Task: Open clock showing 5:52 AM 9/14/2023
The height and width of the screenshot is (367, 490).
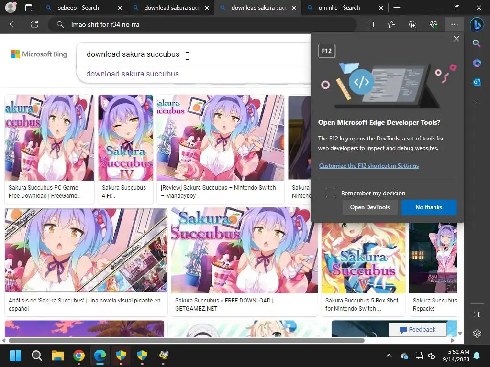Action: (x=456, y=356)
